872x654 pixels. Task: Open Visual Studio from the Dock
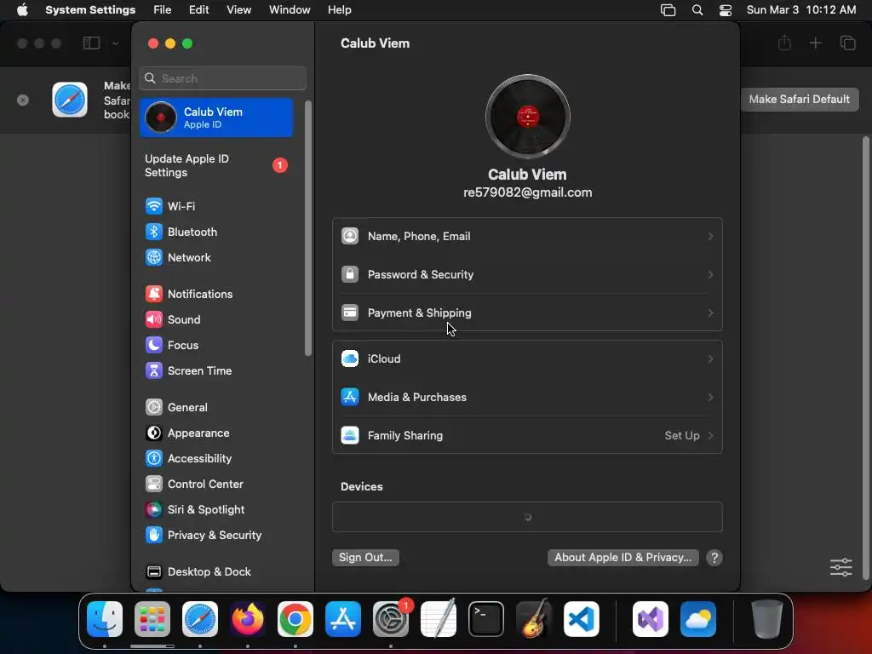[650, 619]
